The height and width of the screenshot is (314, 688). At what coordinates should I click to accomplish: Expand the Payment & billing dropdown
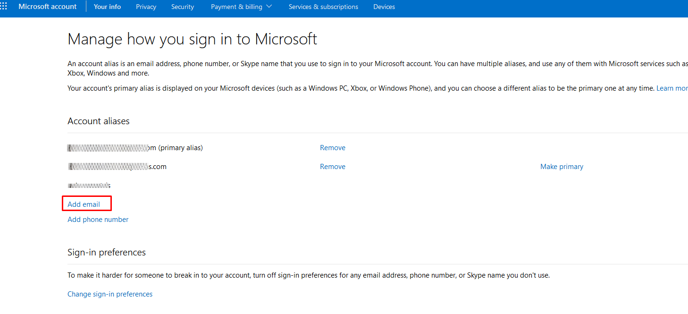click(x=241, y=7)
